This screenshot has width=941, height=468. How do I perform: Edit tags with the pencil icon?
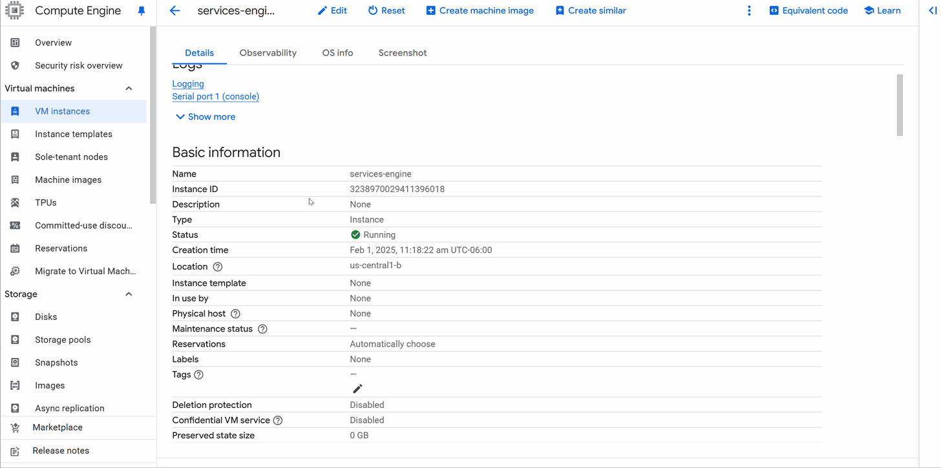click(357, 388)
